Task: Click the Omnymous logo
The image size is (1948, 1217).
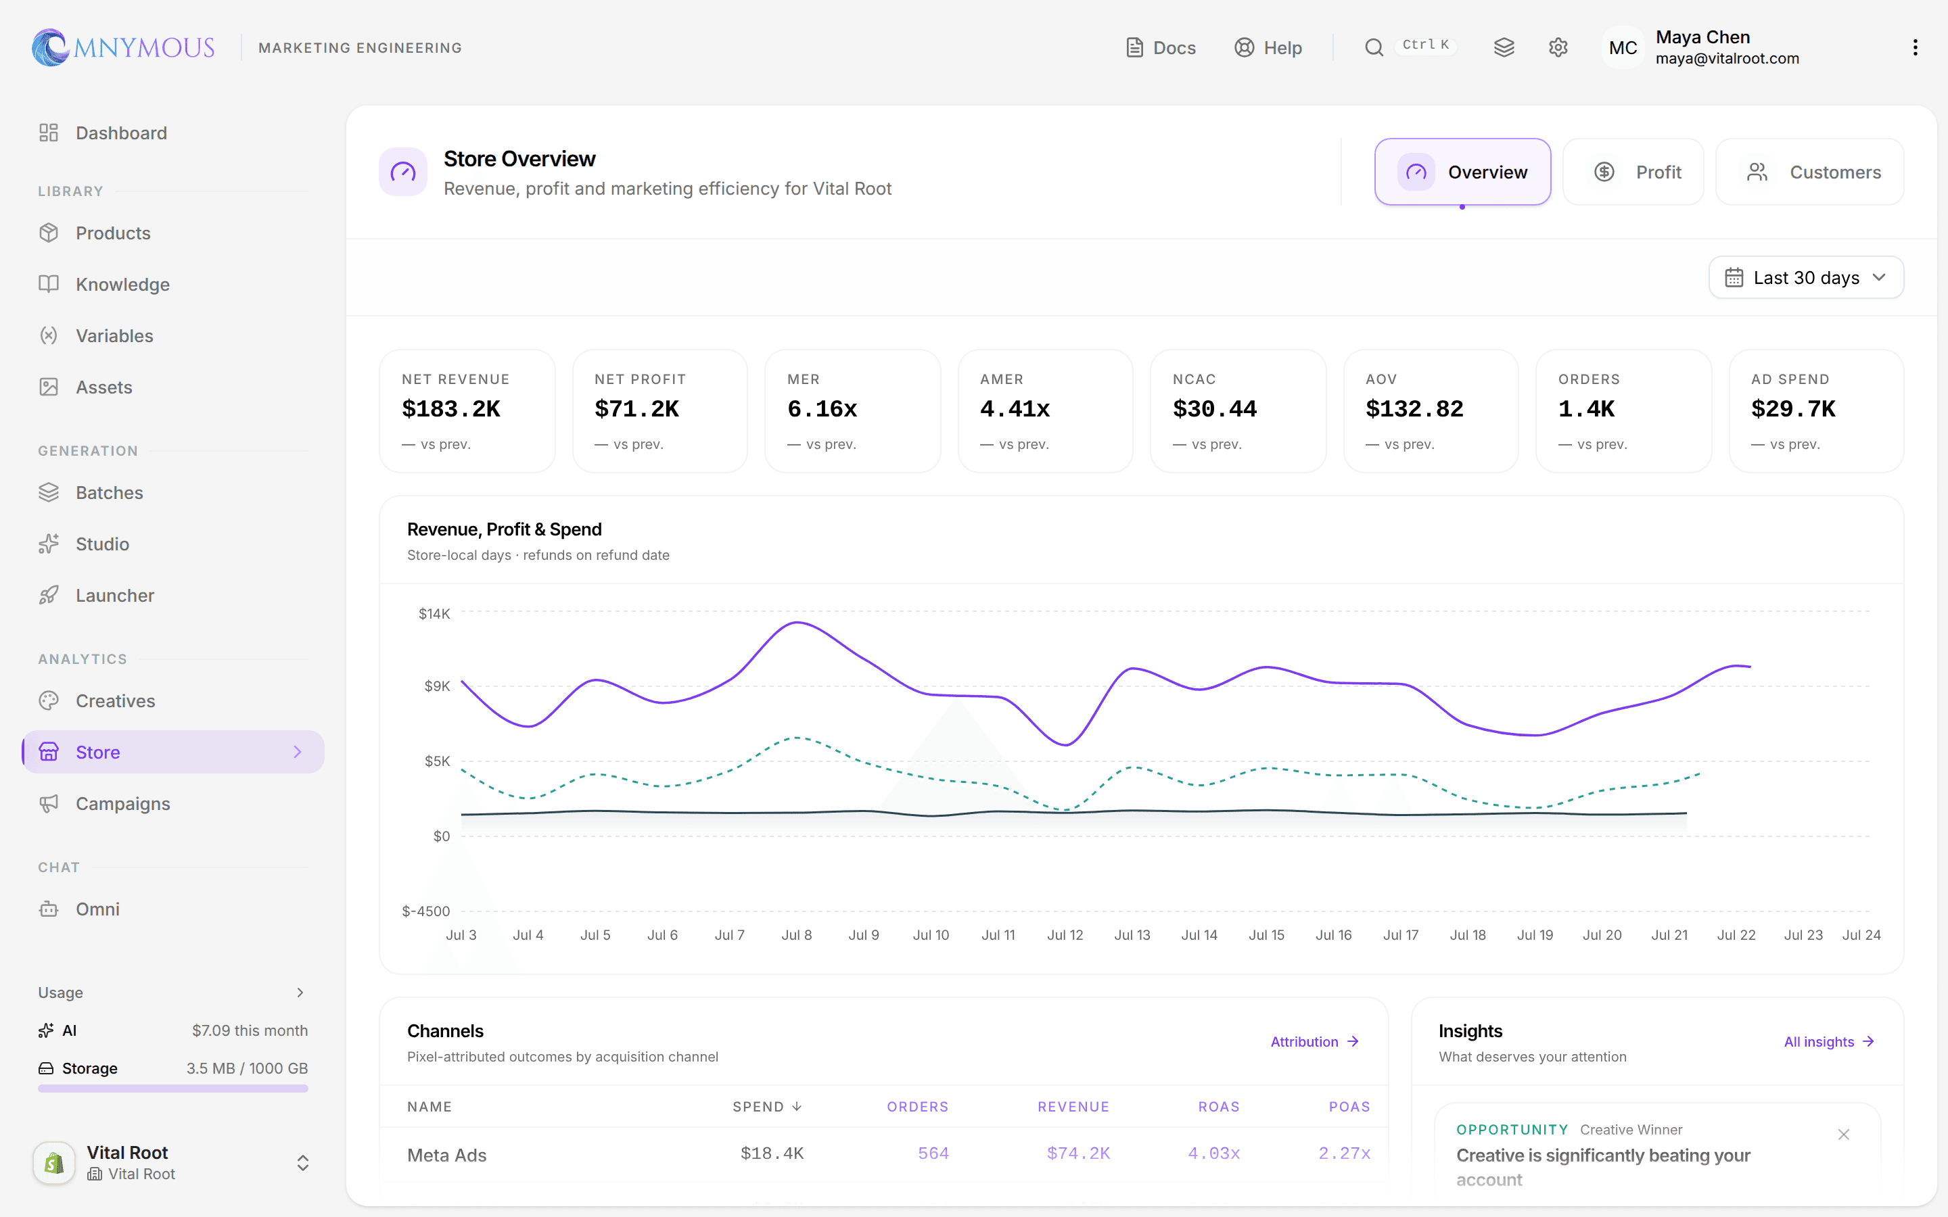Action: pyautogui.click(x=123, y=47)
